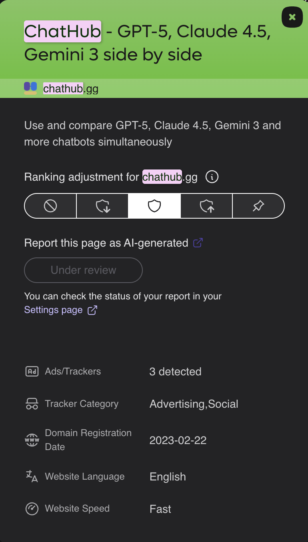
Task: Click the 3 detected trackers value
Action: 175,372
